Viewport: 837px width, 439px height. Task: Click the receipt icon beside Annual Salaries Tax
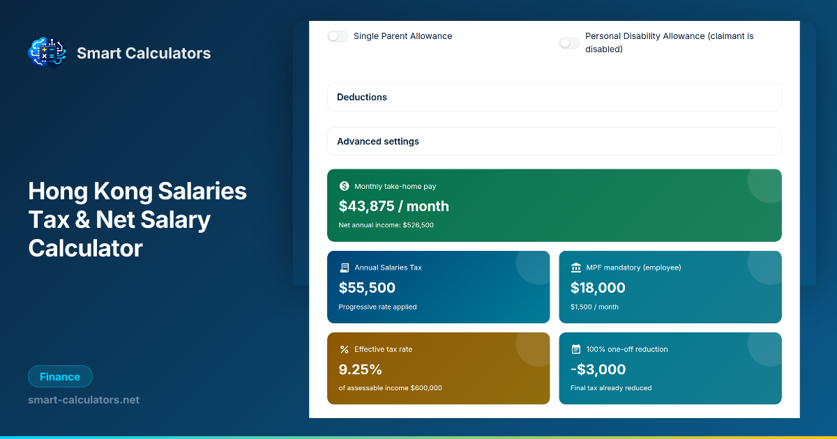[344, 268]
